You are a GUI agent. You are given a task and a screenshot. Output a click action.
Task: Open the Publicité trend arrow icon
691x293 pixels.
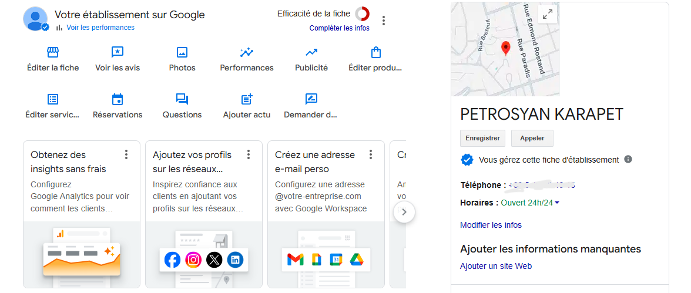click(x=311, y=52)
